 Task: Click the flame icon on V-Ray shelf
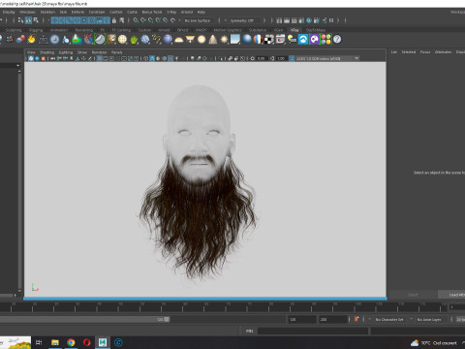32,40
